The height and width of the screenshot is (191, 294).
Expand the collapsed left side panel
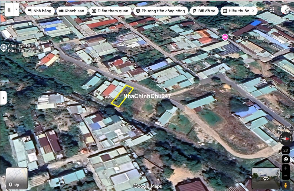click(3, 98)
